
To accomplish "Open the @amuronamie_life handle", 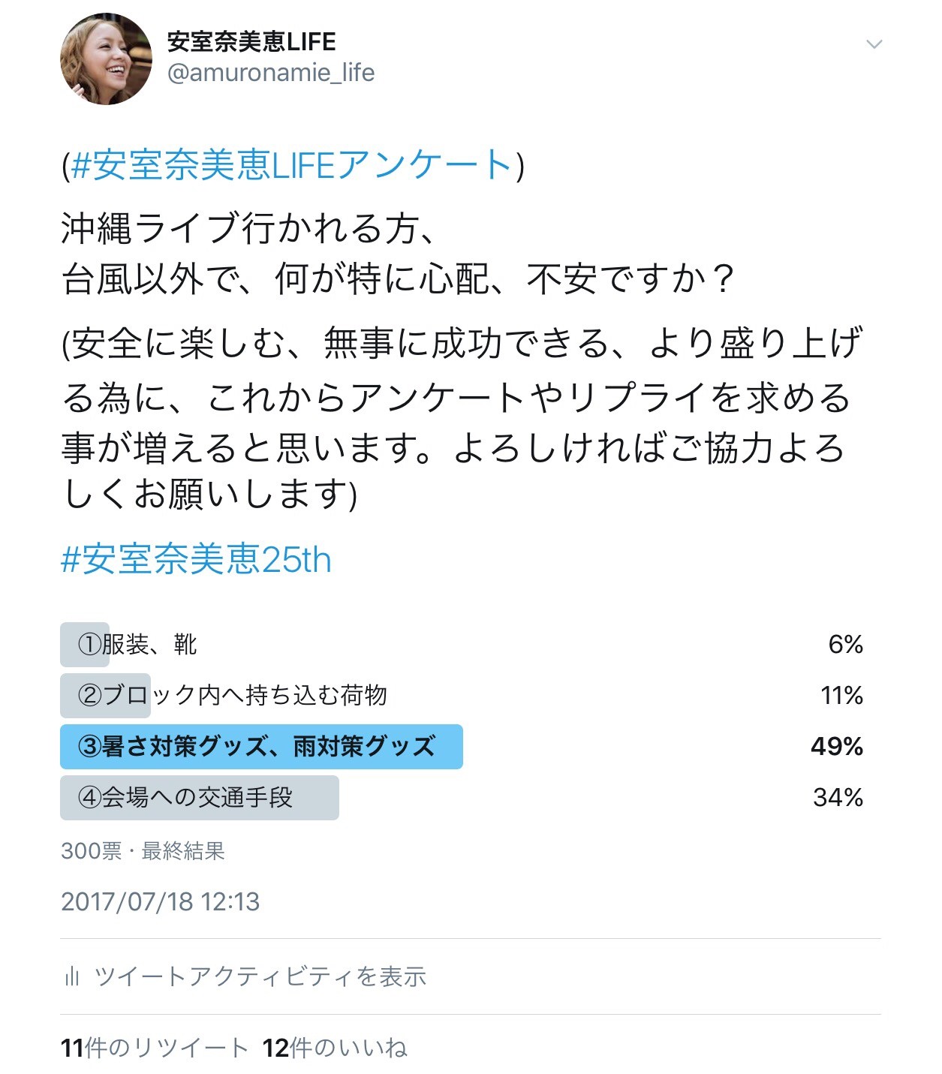I will [x=271, y=73].
